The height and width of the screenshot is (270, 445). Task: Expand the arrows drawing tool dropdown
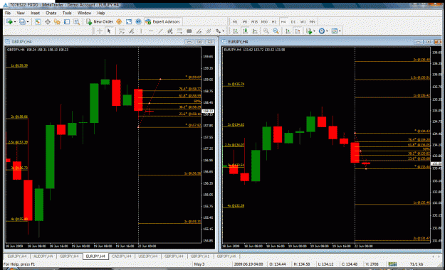pyautogui.click(x=223, y=31)
